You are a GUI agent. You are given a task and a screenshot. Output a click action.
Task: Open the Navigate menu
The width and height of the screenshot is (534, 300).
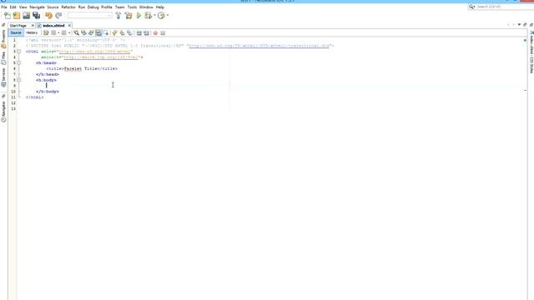[37, 7]
